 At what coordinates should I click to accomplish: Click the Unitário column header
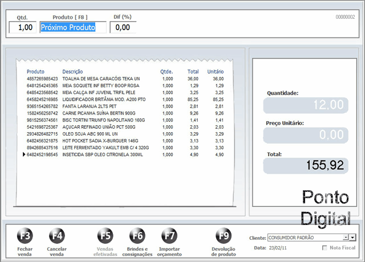[216, 72]
